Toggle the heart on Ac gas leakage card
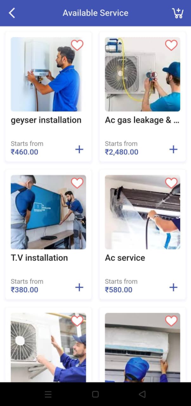Screen dimensions: 191x406 point(171,45)
